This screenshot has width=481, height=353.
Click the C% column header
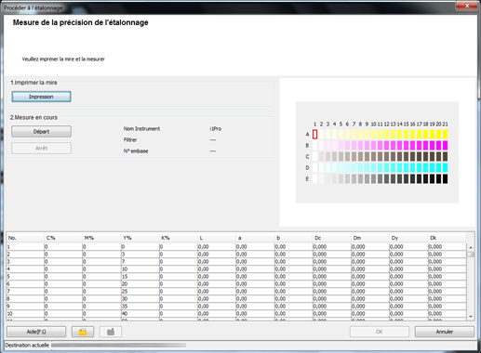click(x=63, y=238)
